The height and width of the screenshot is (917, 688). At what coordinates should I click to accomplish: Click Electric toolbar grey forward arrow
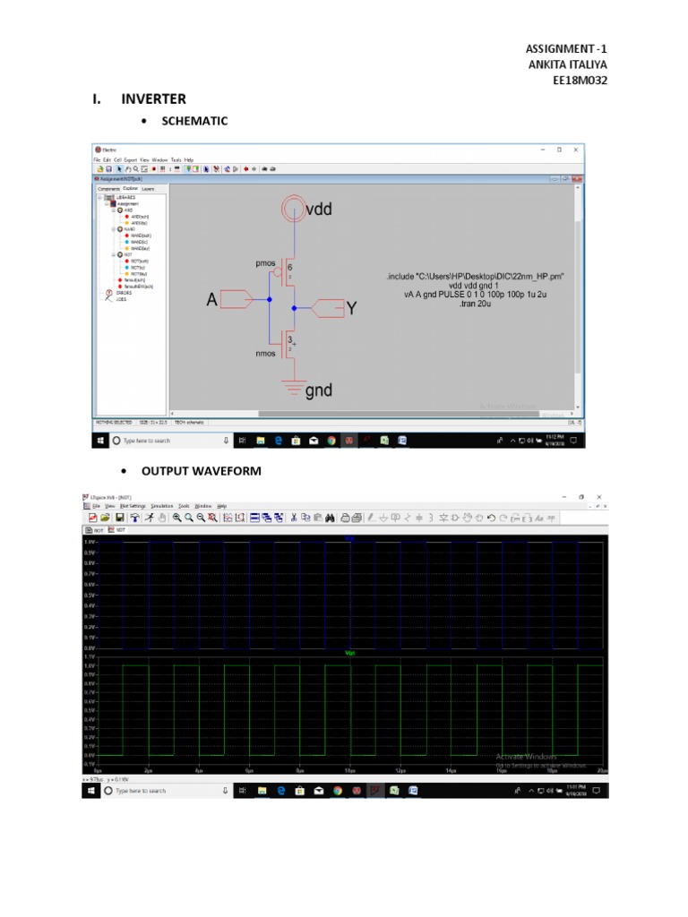tap(254, 169)
